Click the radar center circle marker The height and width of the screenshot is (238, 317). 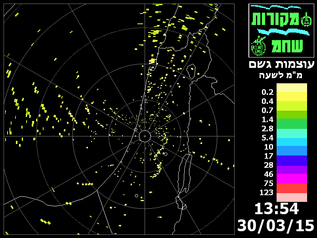coord(145,136)
